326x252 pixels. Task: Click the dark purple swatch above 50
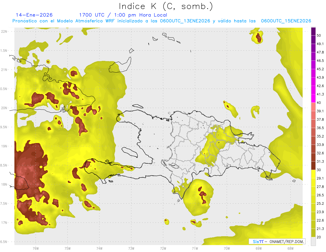pos(313,32)
